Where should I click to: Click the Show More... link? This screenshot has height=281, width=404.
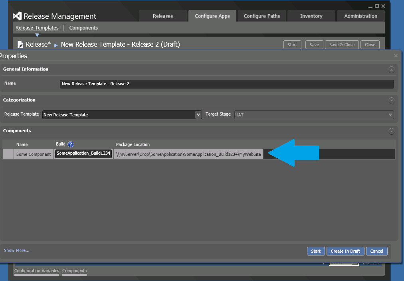[17, 250]
